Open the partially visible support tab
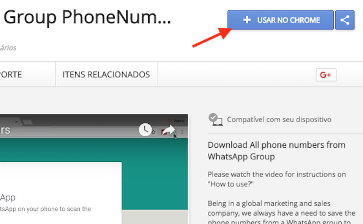The height and width of the screenshot is (224, 363). click(27, 75)
